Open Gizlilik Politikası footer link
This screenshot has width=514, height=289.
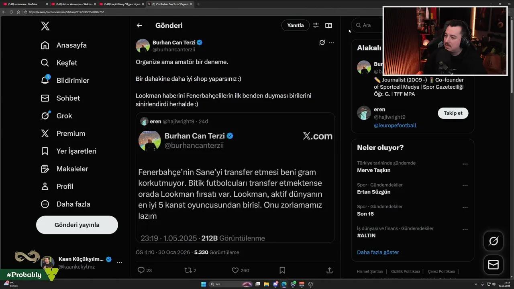pyautogui.click(x=405, y=272)
